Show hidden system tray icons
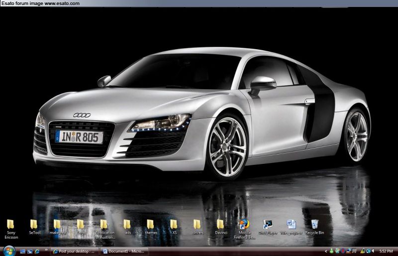This screenshot has height=256, width=398. (326, 251)
